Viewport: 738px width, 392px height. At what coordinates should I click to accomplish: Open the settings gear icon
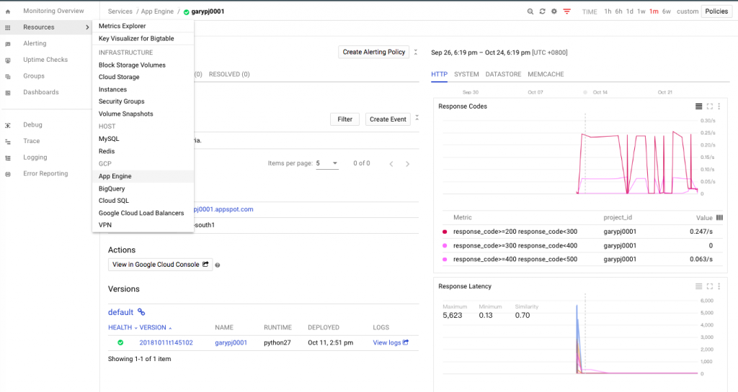(x=553, y=12)
